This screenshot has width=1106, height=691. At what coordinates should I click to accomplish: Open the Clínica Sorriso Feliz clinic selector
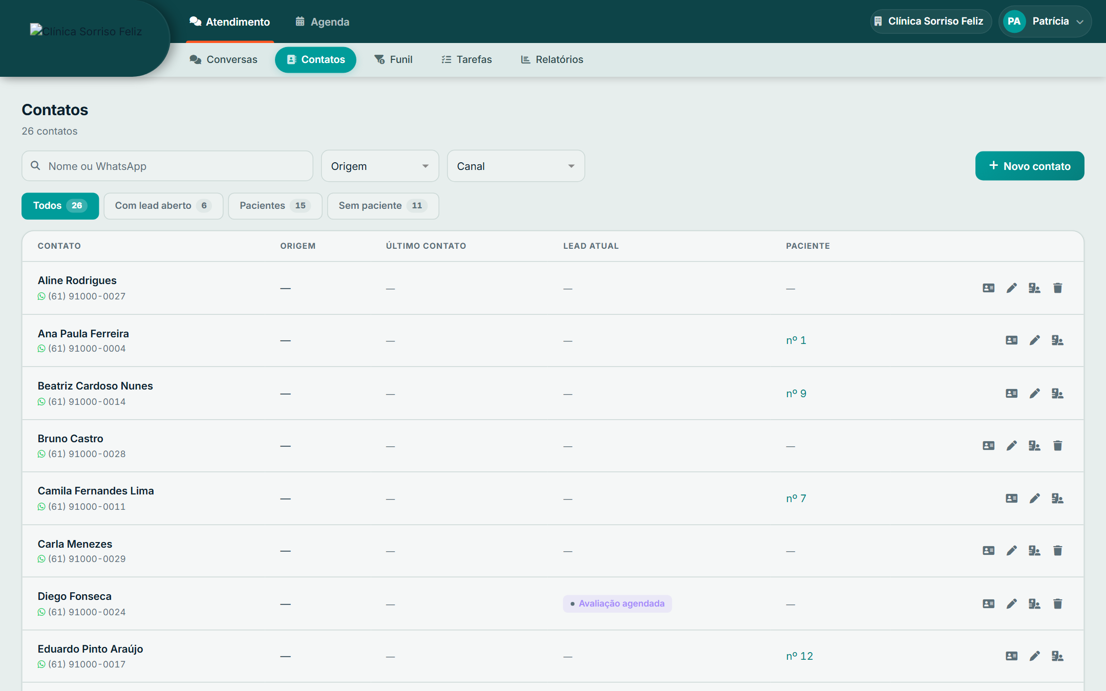931,21
